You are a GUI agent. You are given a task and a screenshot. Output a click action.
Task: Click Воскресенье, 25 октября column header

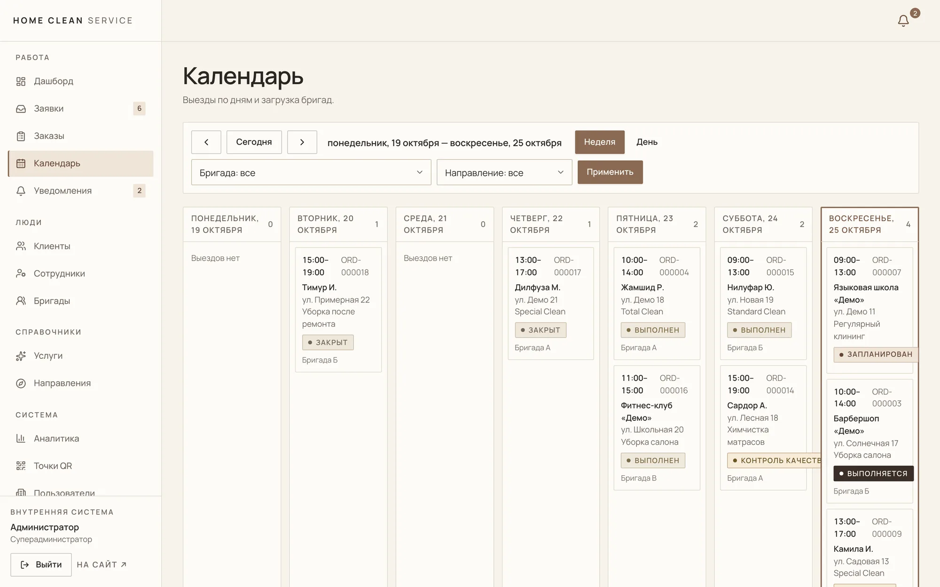tap(869, 224)
